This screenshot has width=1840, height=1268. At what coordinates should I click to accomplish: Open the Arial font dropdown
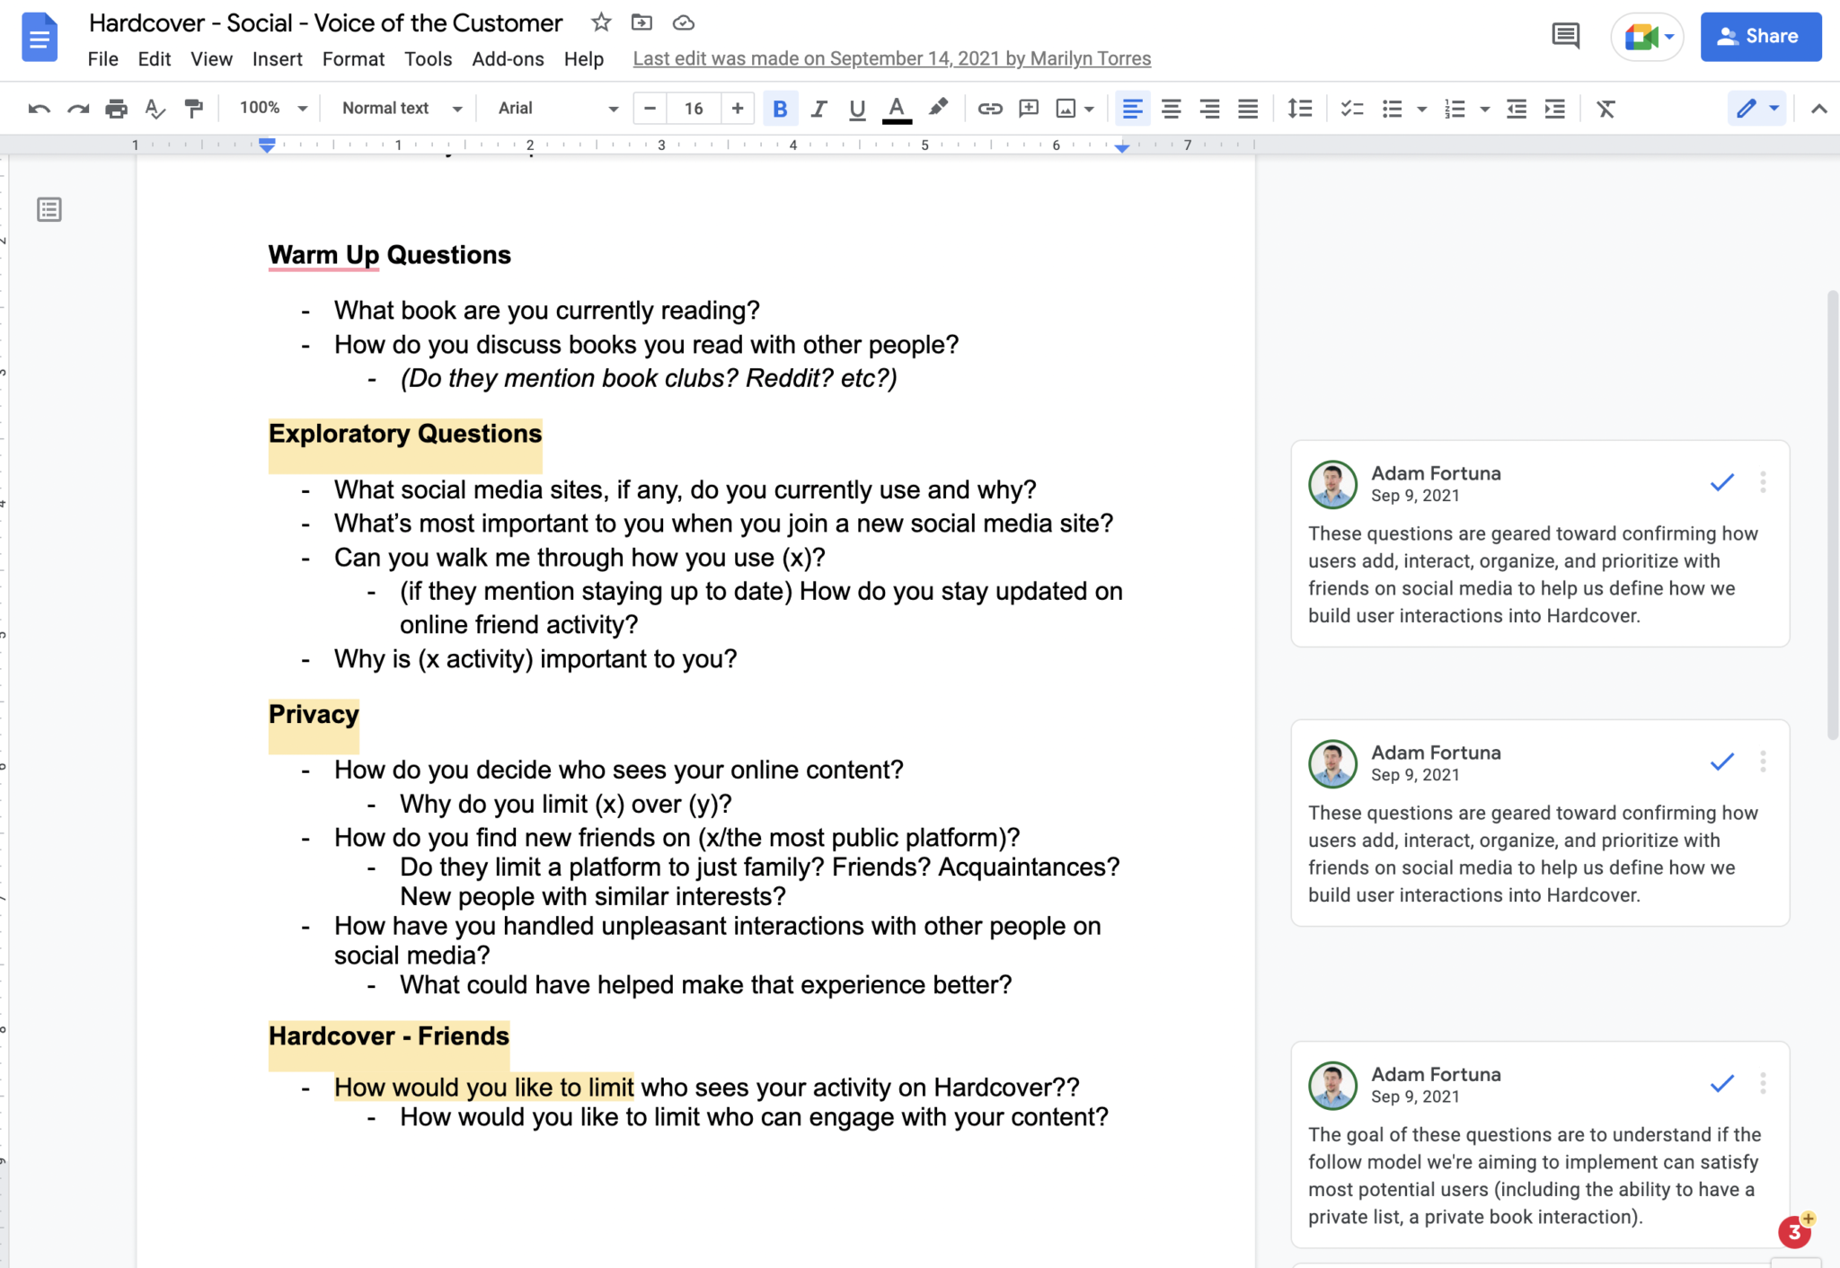click(557, 109)
